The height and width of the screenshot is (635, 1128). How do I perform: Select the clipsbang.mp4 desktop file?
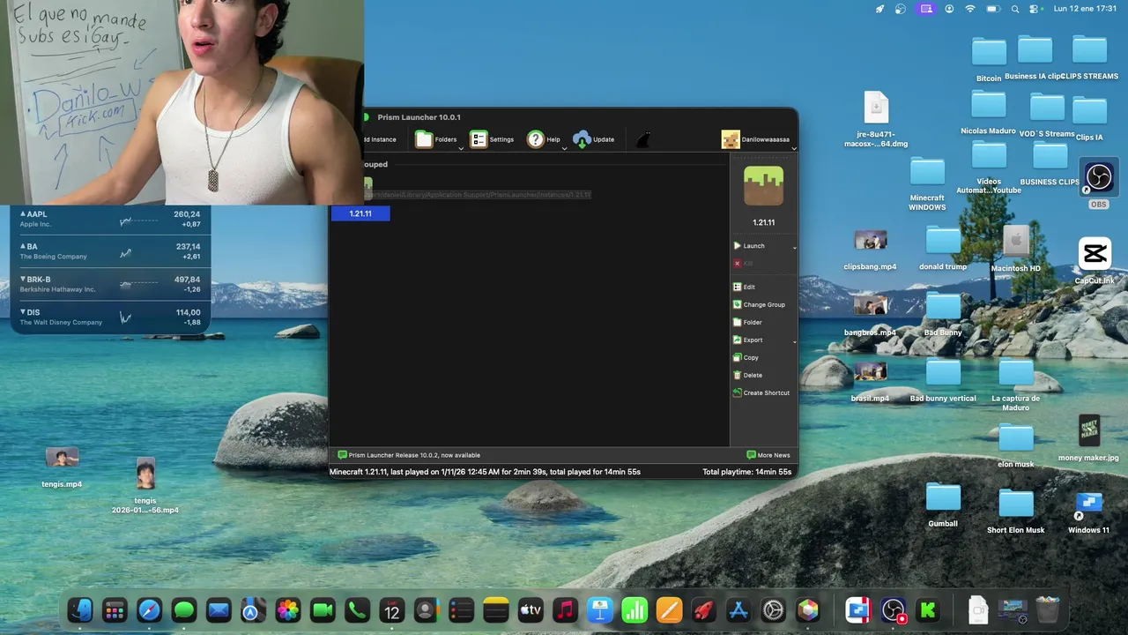[x=870, y=250]
